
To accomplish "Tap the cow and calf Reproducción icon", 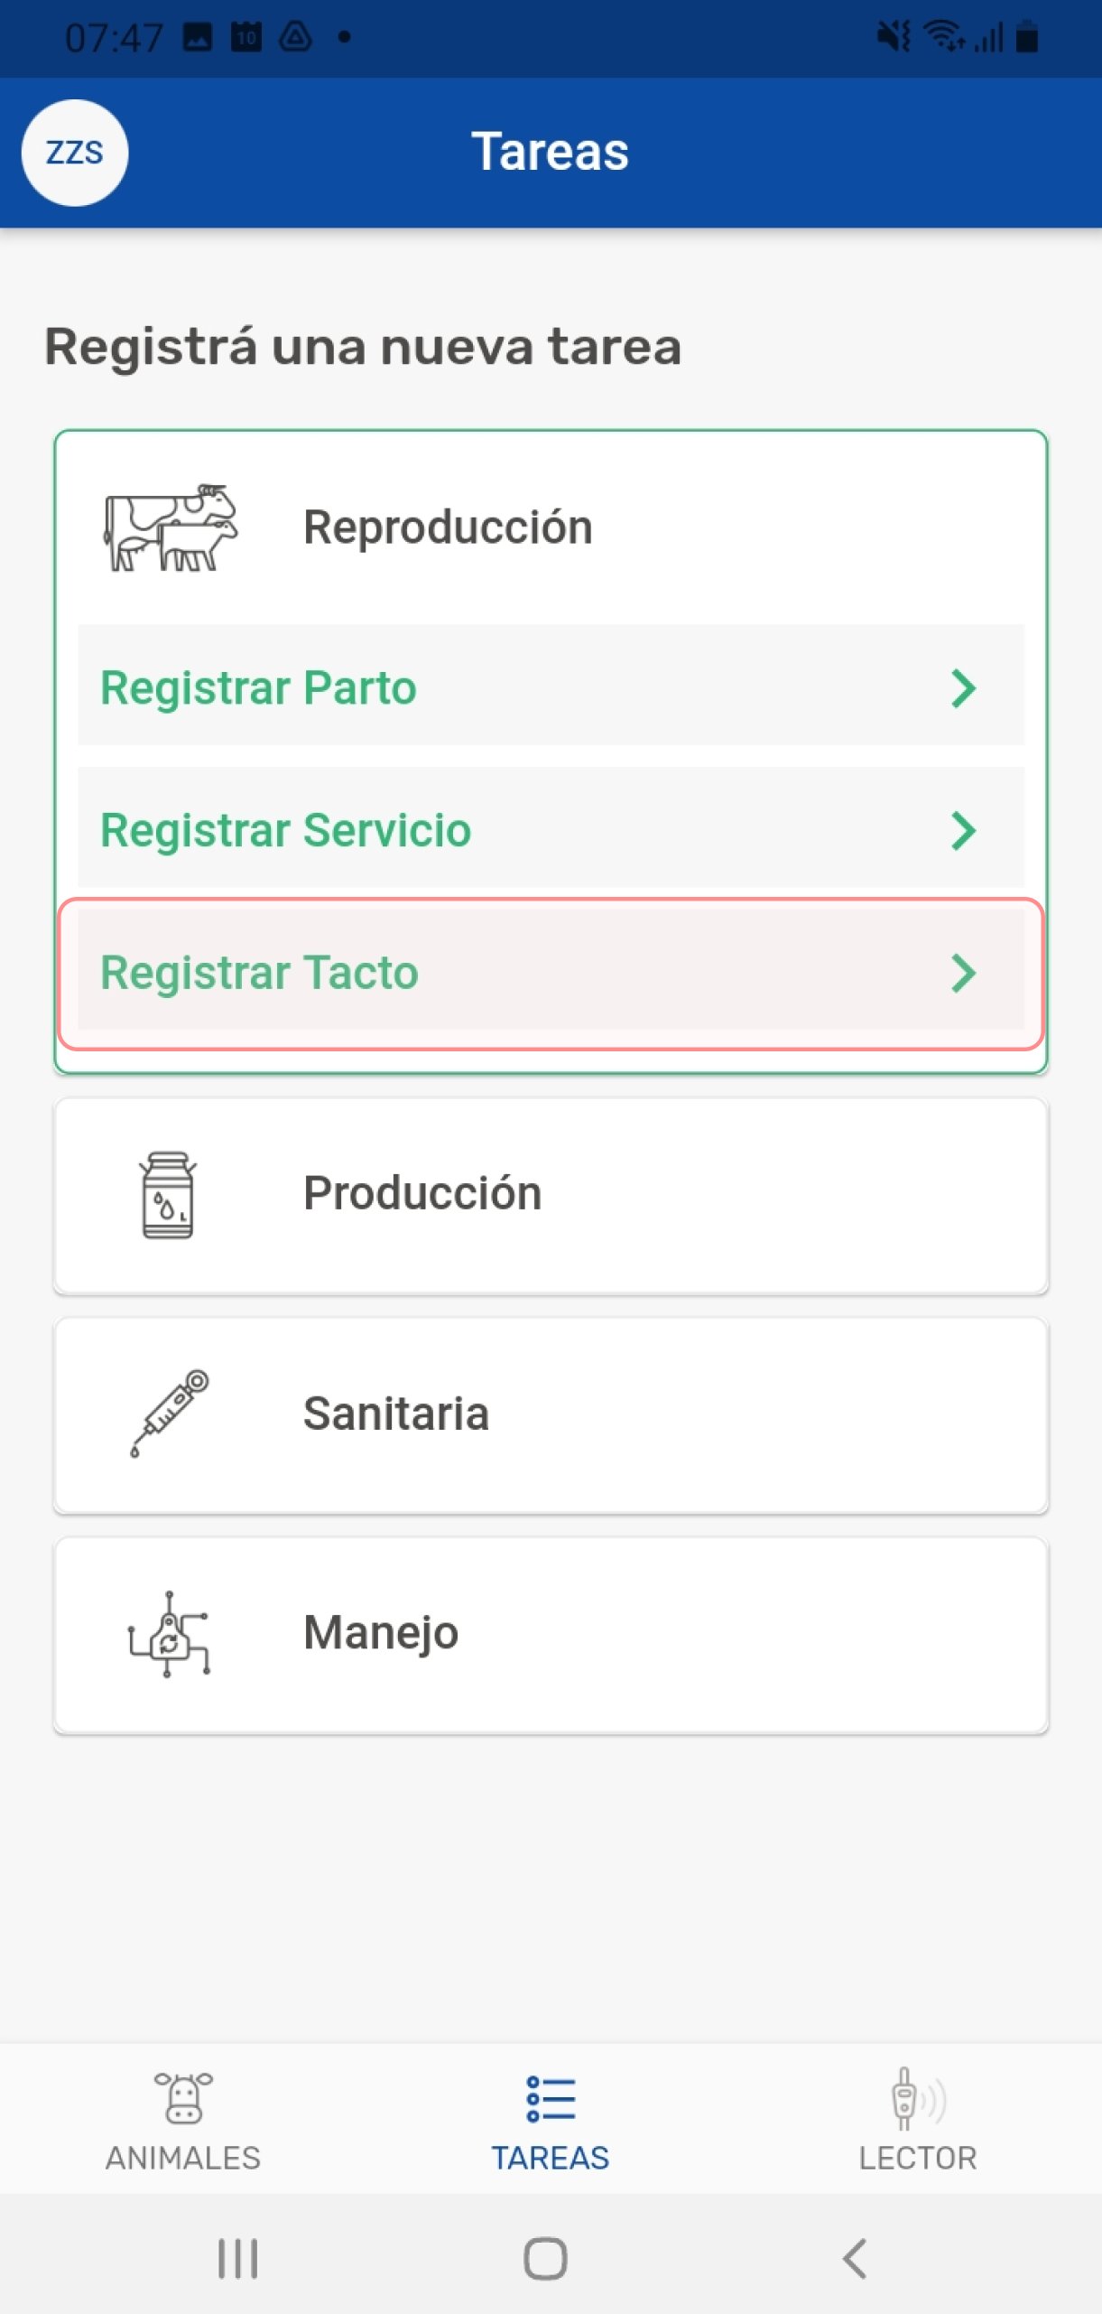I will (x=170, y=527).
